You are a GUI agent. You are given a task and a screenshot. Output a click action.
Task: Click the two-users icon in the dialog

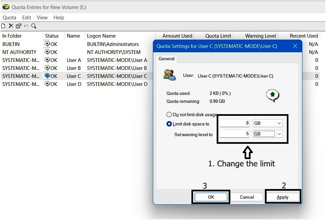point(170,75)
